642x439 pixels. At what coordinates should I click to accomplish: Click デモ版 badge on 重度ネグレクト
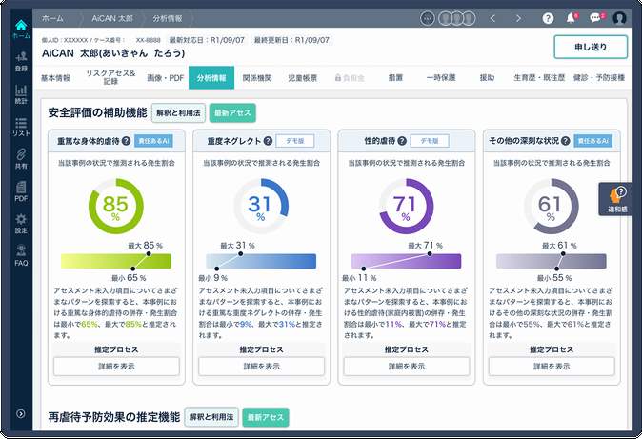[x=294, y=141]
